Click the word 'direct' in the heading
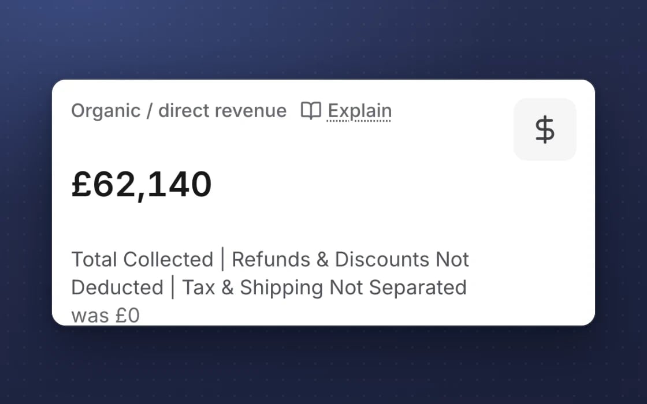Image resolution: width=647 pixels, height=404 pixels. tap(184, 111)
